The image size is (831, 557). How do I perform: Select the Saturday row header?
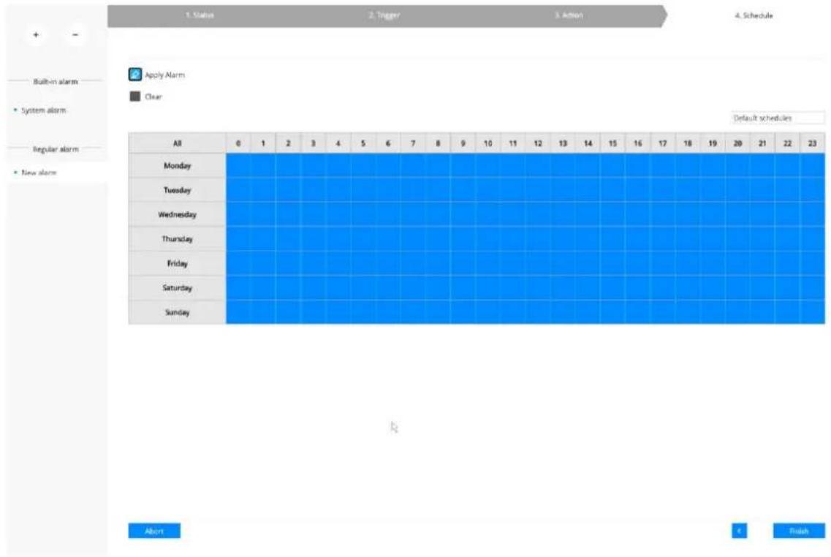click(x=177, y=288)
